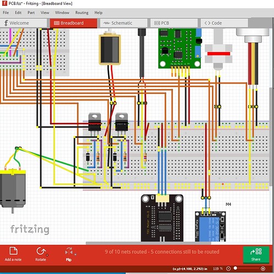Click the routing status message text
Viewport: 274px width, 274px height.
point(162,251)
